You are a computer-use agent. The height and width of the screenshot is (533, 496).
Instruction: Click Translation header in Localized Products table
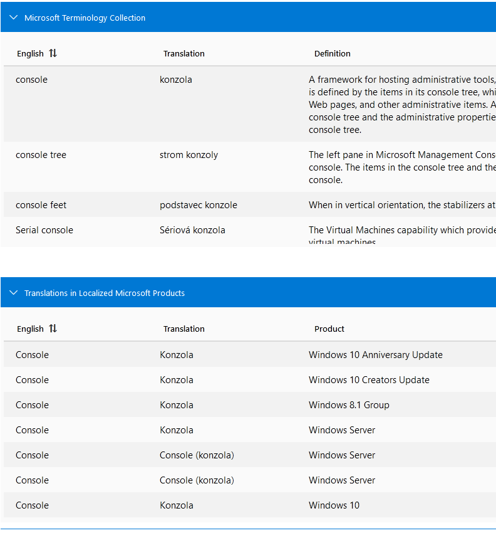coord(183,329)
